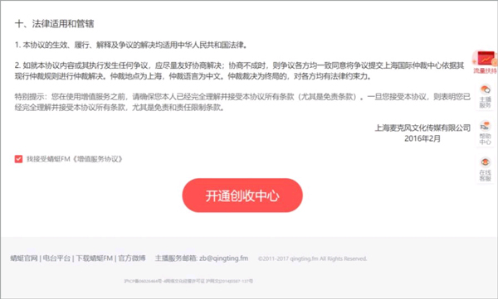Screen dimensions: 498x299
Task: Click the 2016年2月 date text
Action: (x=422, y=138)
